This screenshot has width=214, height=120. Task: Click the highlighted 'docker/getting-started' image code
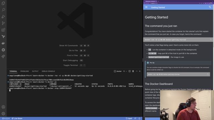tap(158, 57)
